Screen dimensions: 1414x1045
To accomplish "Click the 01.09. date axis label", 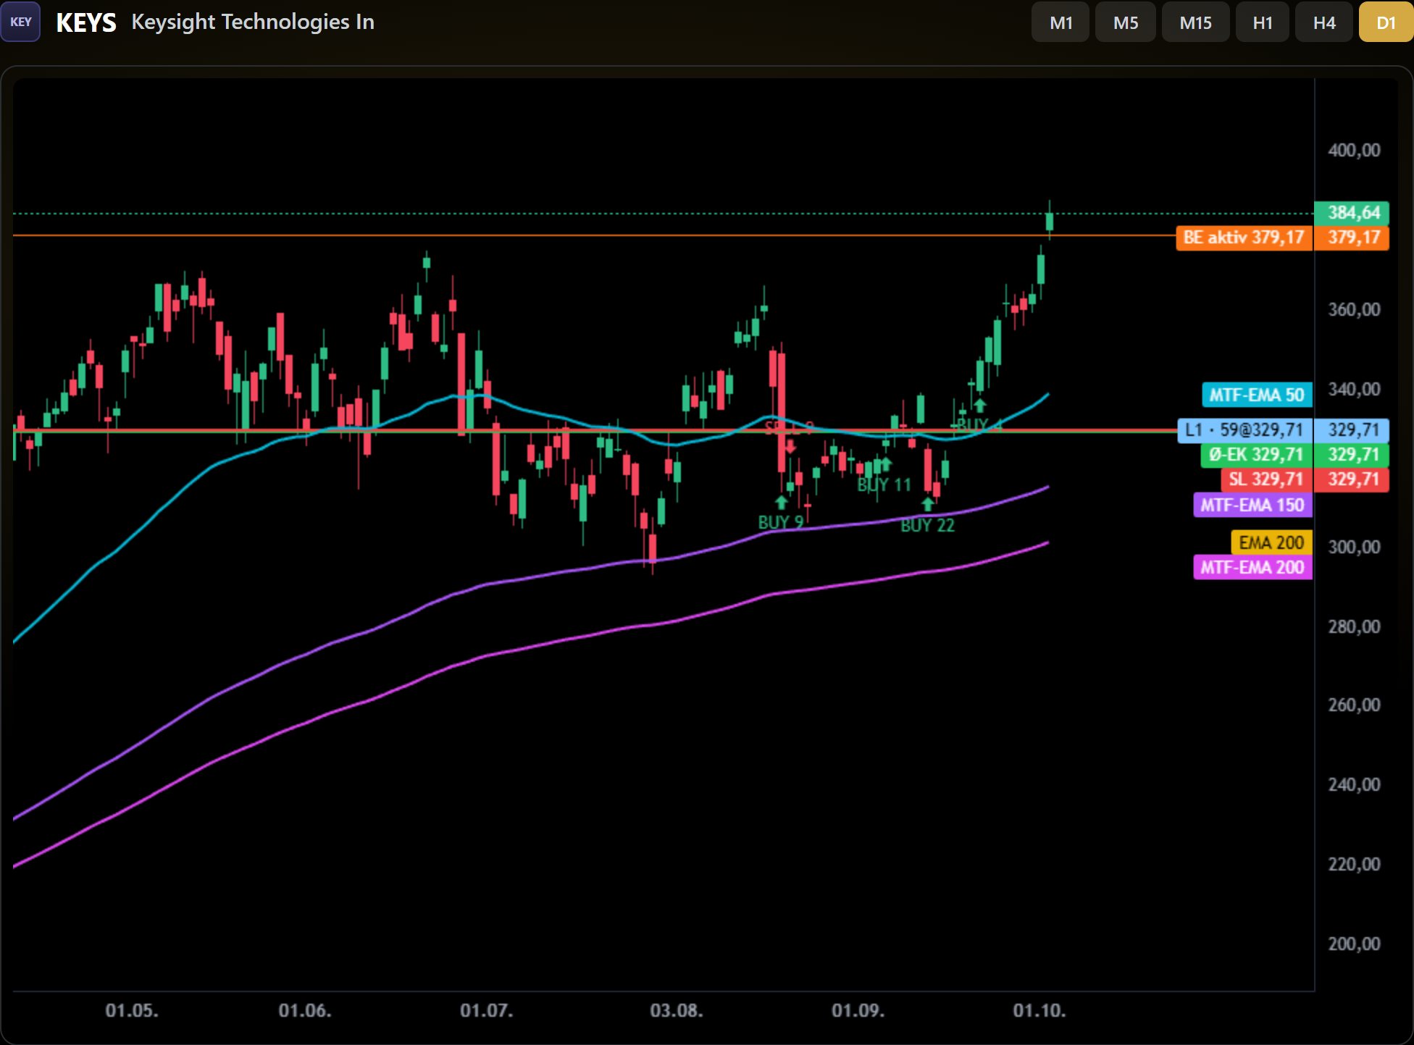I will click(x=858, y=1011).
